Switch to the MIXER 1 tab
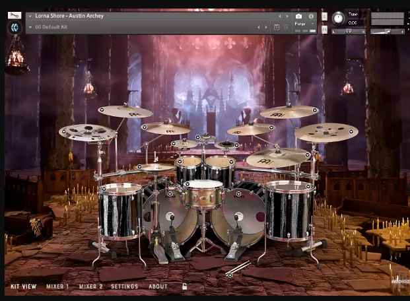The image size is (410, 301). pos(57,286)
